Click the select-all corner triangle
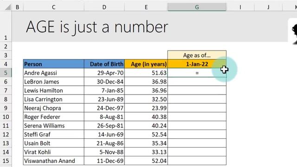Screen dimensions: 297x167 8,7
